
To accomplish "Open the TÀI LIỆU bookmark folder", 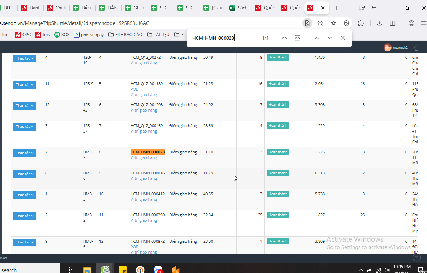I will [x=158, y=35].
